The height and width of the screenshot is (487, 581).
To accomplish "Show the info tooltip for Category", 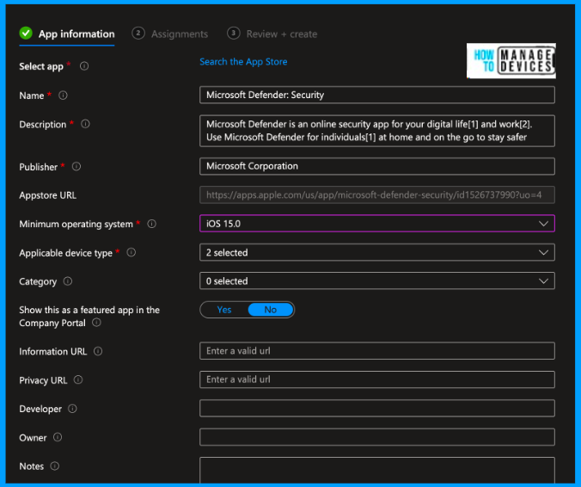I will [68, 281].
